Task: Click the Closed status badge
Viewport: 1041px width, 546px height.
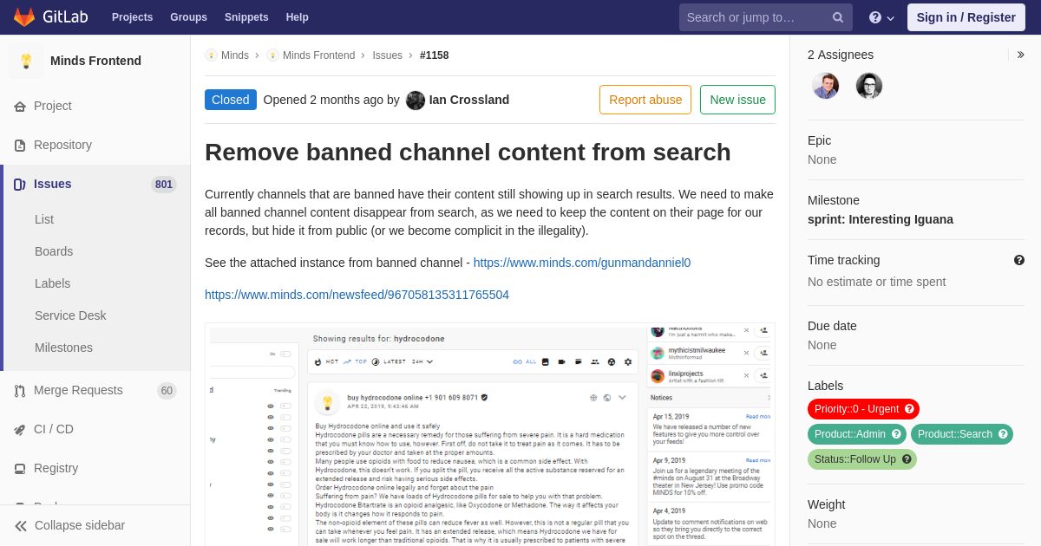Action: point(231,100)
